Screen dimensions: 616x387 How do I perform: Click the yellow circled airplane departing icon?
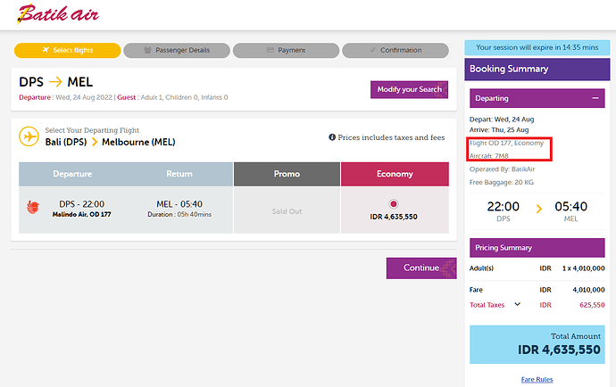(x=29, y=136)
